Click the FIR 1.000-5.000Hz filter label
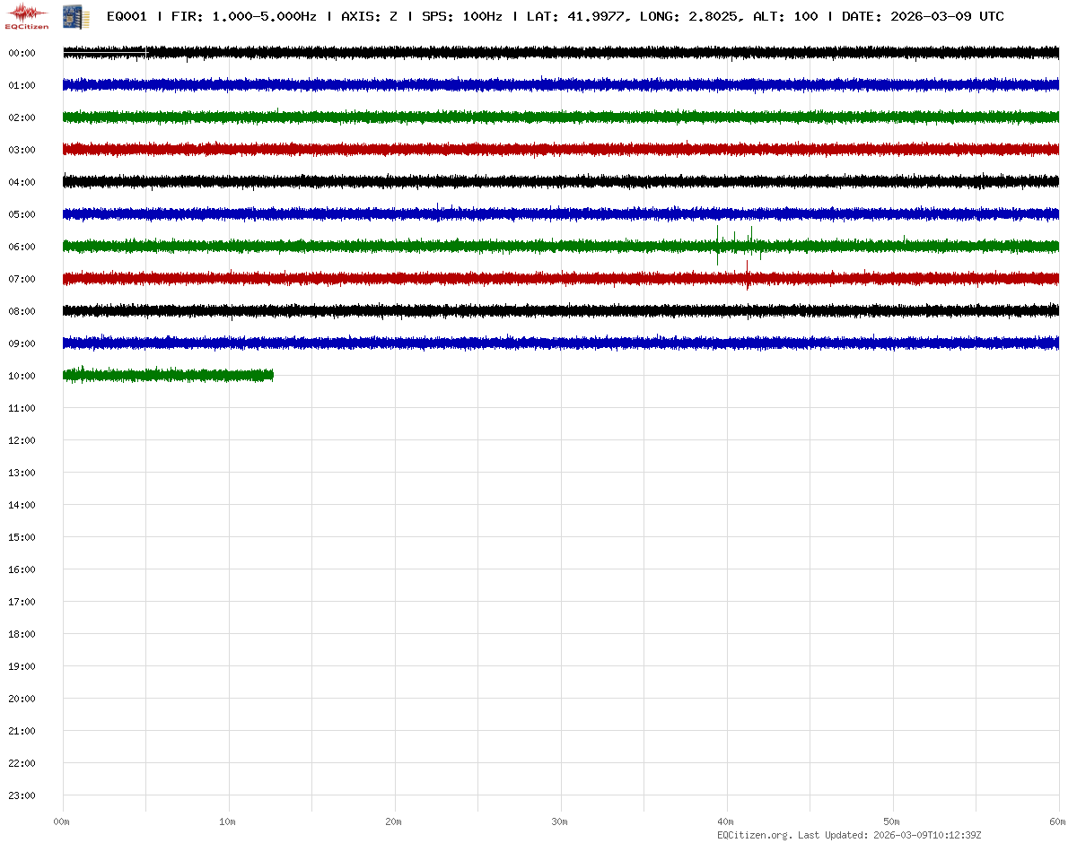1077x843 pixels. [x=243, y=16]
